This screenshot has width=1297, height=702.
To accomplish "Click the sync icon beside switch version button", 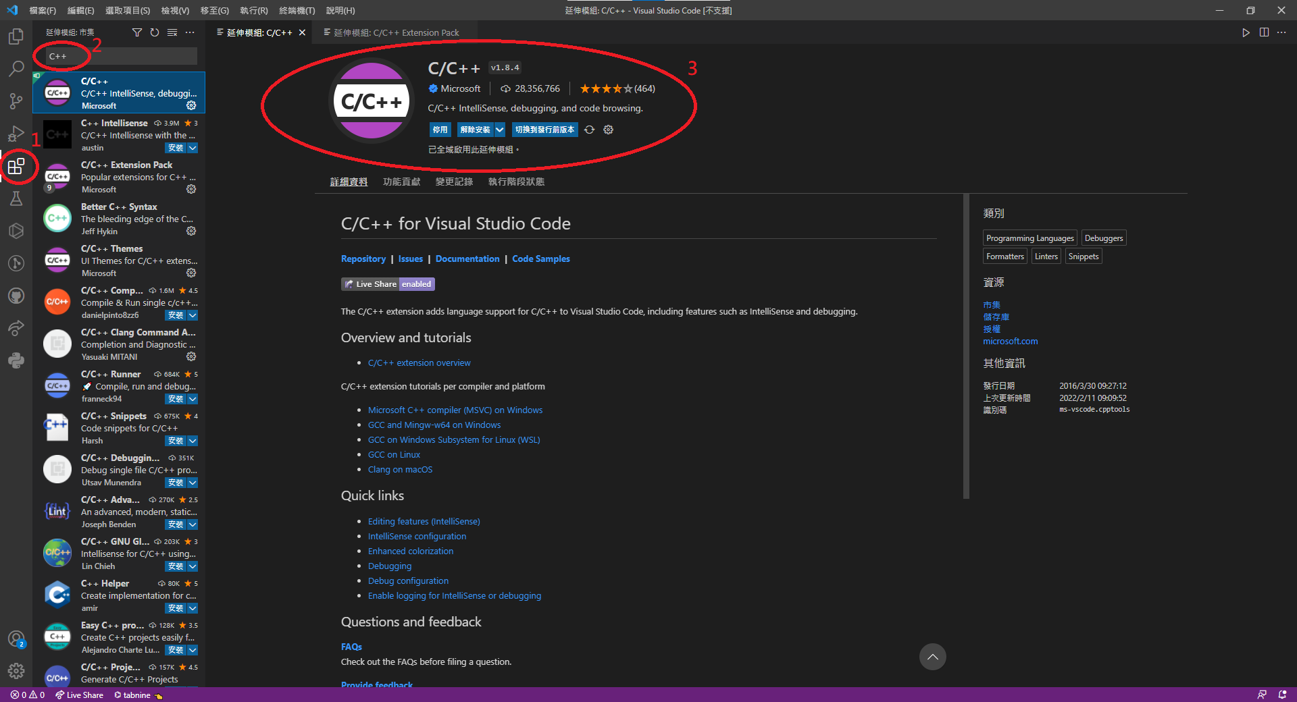I will pyautogui.click(x=589, y=130).
